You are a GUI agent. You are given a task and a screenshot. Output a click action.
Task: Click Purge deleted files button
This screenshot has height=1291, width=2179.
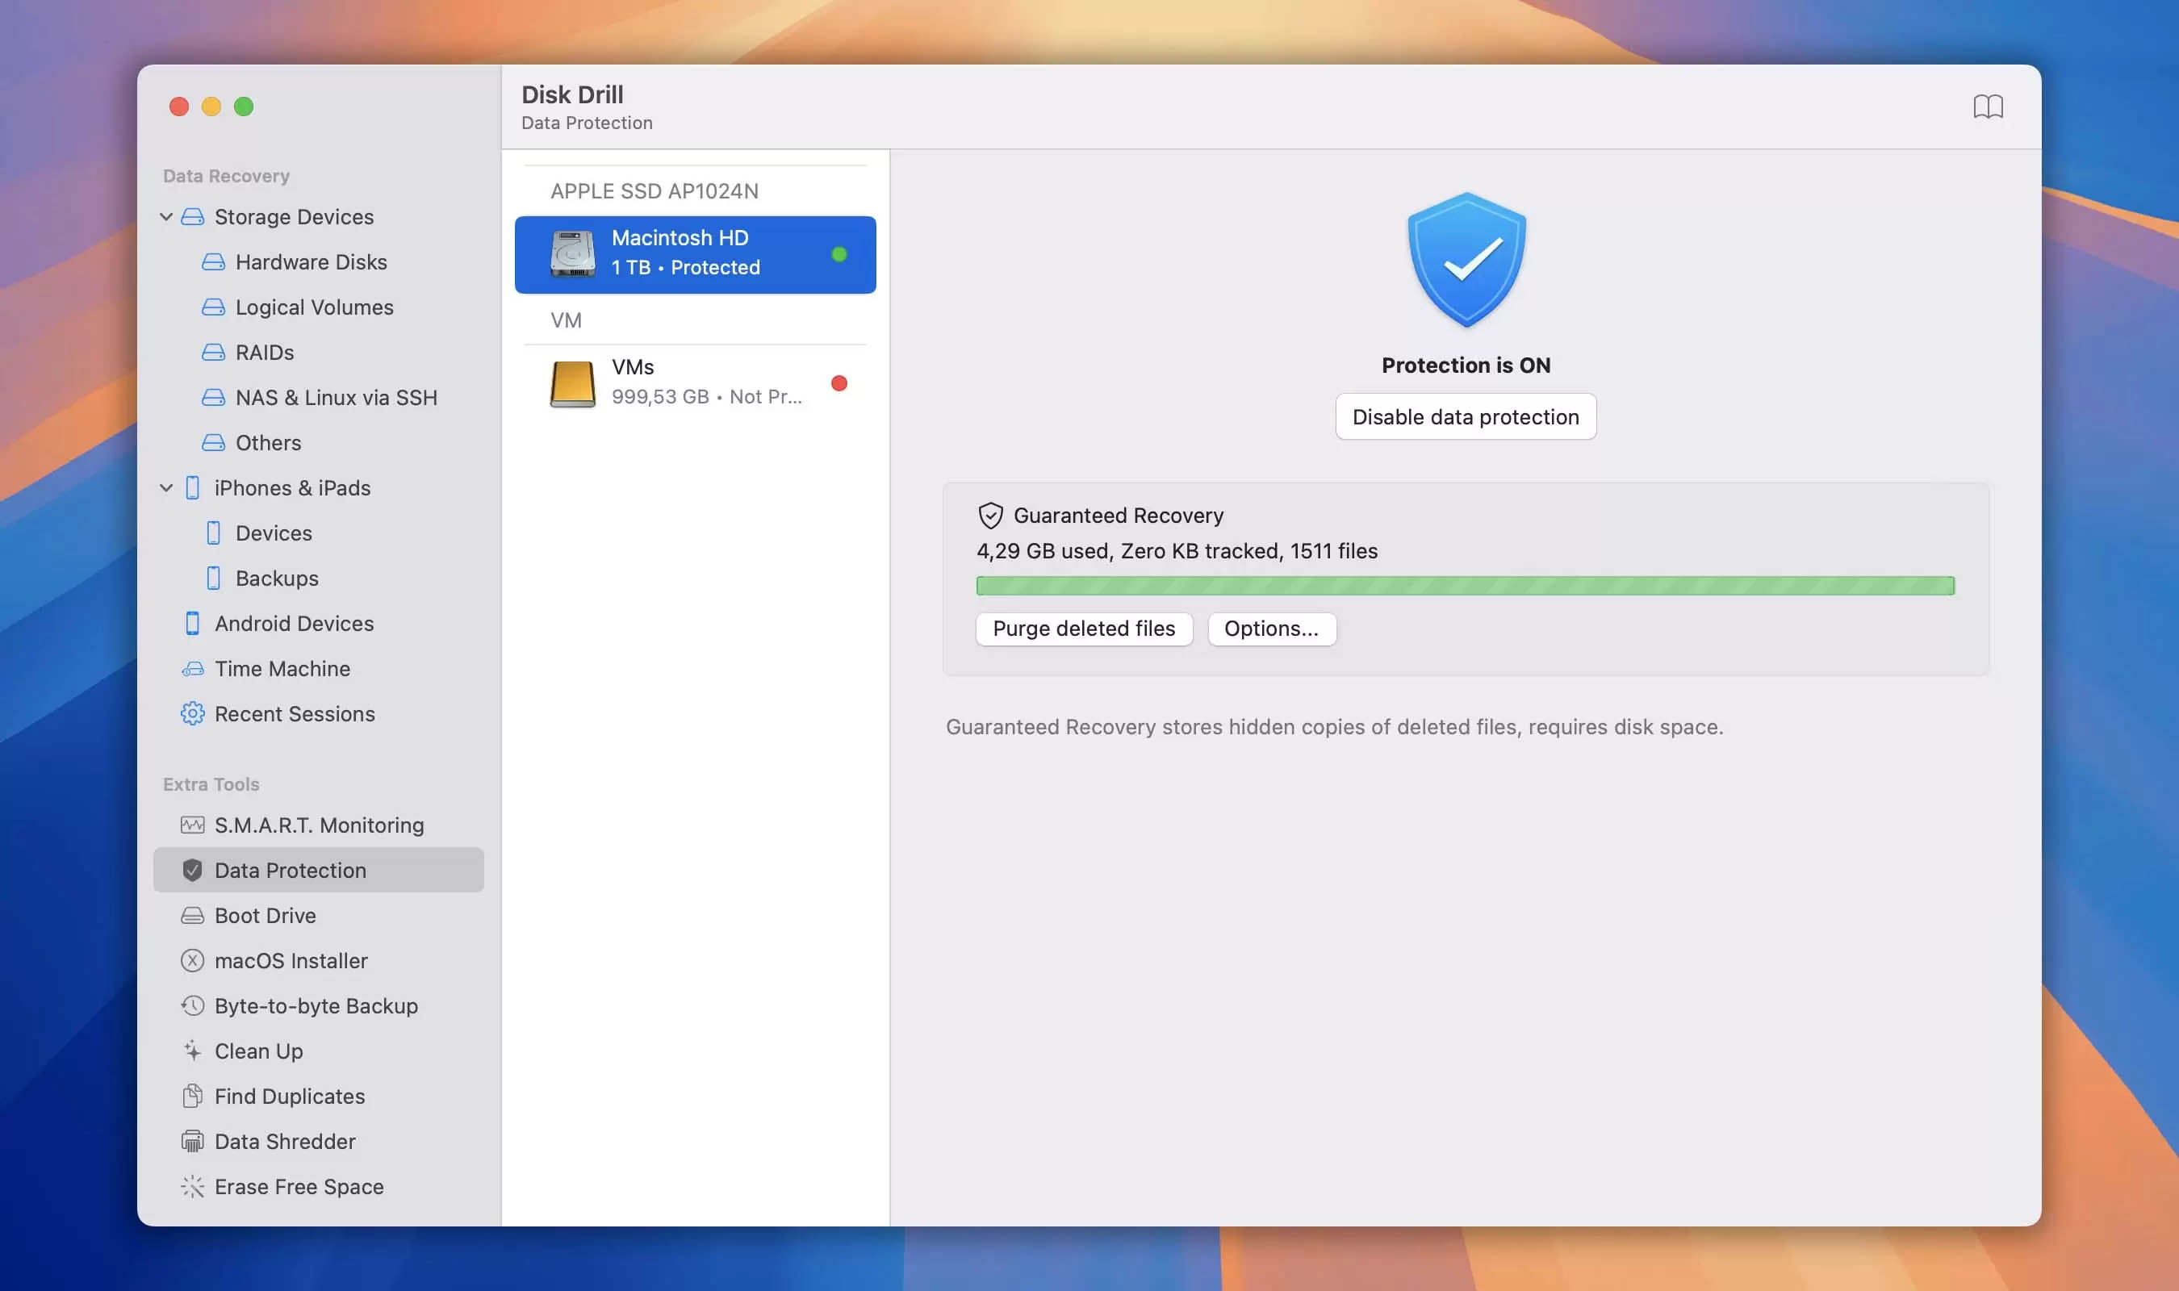pos(1084,629)
